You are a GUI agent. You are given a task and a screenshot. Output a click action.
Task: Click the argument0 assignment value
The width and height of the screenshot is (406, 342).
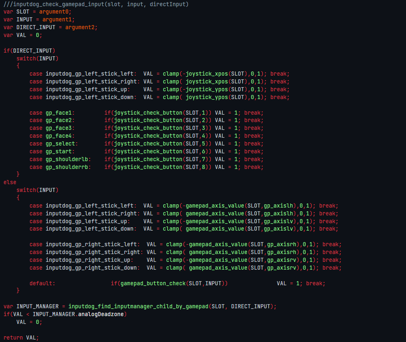(x=54, y=12)
